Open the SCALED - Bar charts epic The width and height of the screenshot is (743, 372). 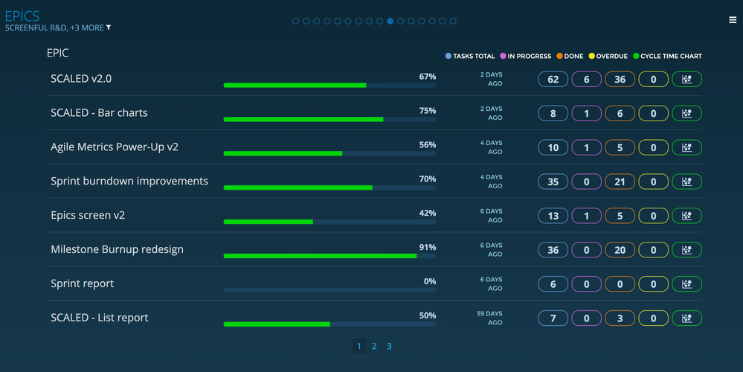[x=99, y=113]
